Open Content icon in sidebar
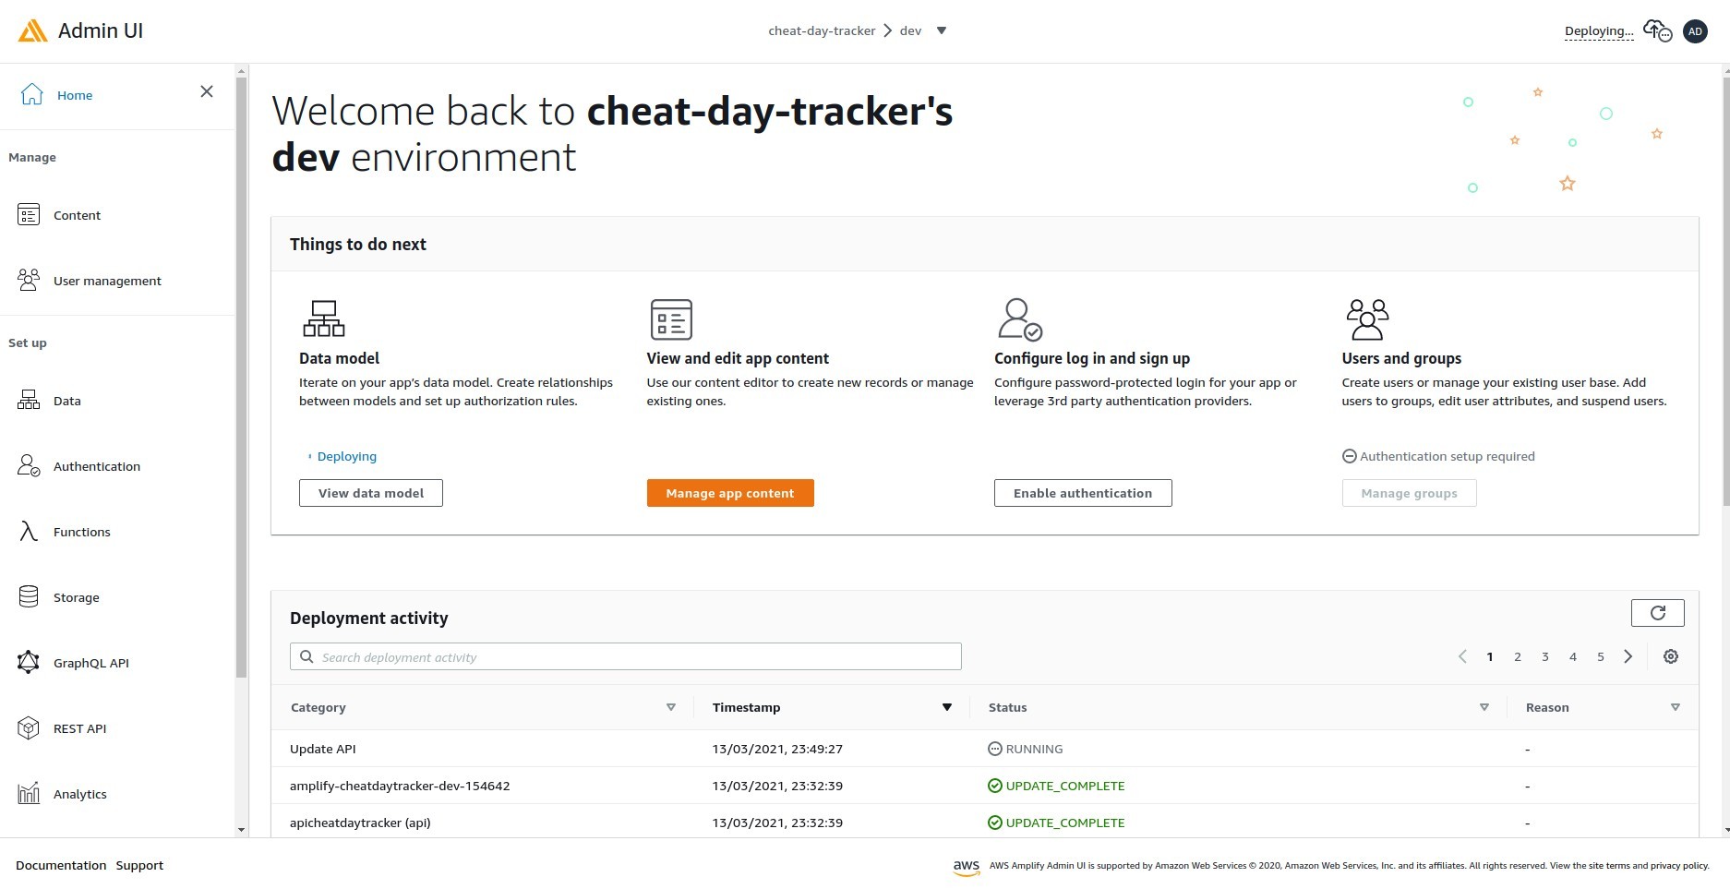This screenshot has width=1730, height=889. (x=29, y=215)
